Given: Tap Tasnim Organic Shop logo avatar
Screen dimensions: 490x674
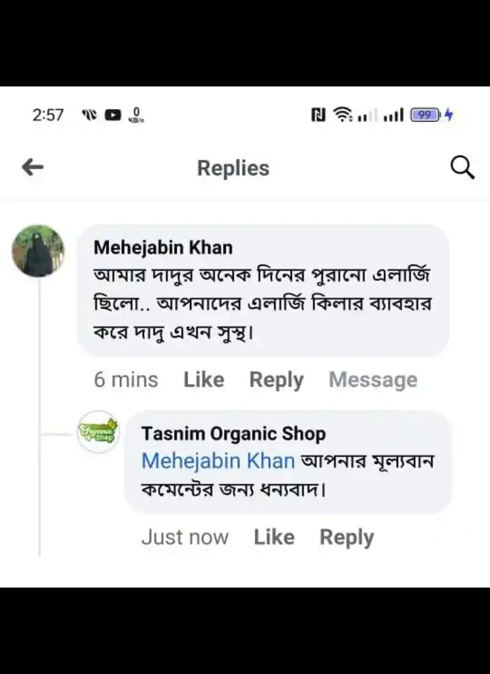Looking at the screenshot, I should pyautogui.click(x=98, y=432).
